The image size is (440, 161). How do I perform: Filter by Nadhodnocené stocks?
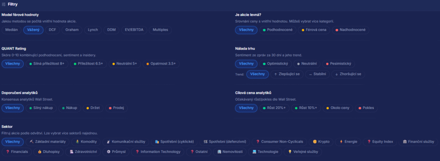point(351,30)
